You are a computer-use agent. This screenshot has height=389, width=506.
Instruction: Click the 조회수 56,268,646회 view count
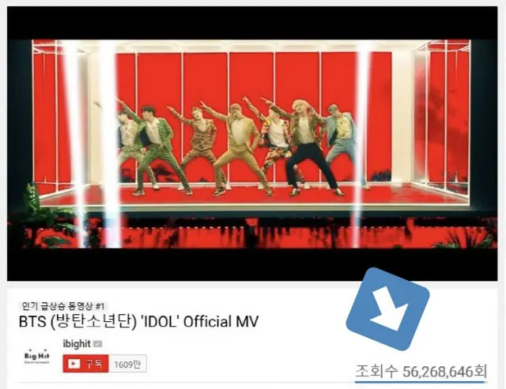(421, 372)
